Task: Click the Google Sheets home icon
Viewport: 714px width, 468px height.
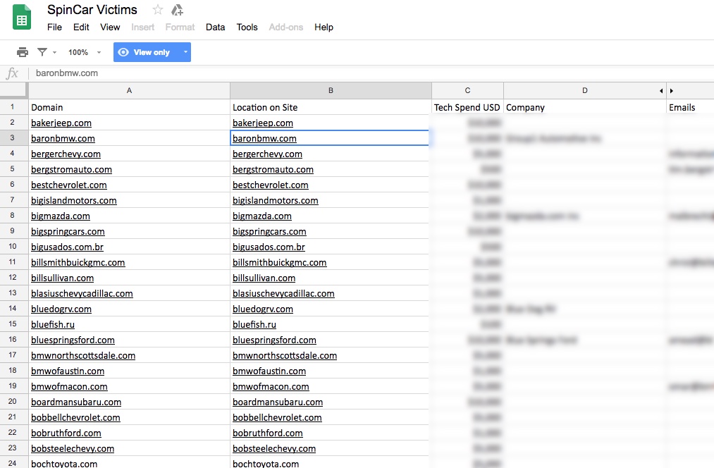Action: tap(21, 18)
